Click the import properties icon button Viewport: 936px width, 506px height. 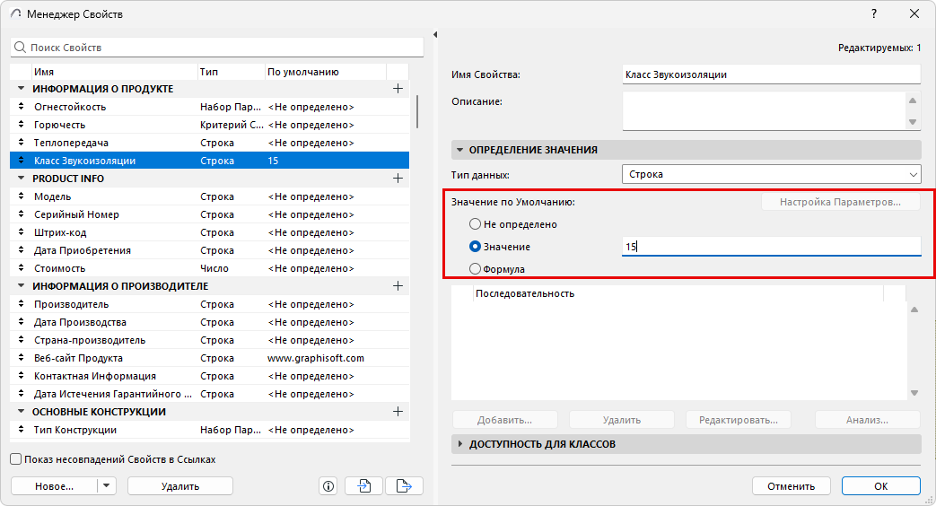click(x=364, y=486)
